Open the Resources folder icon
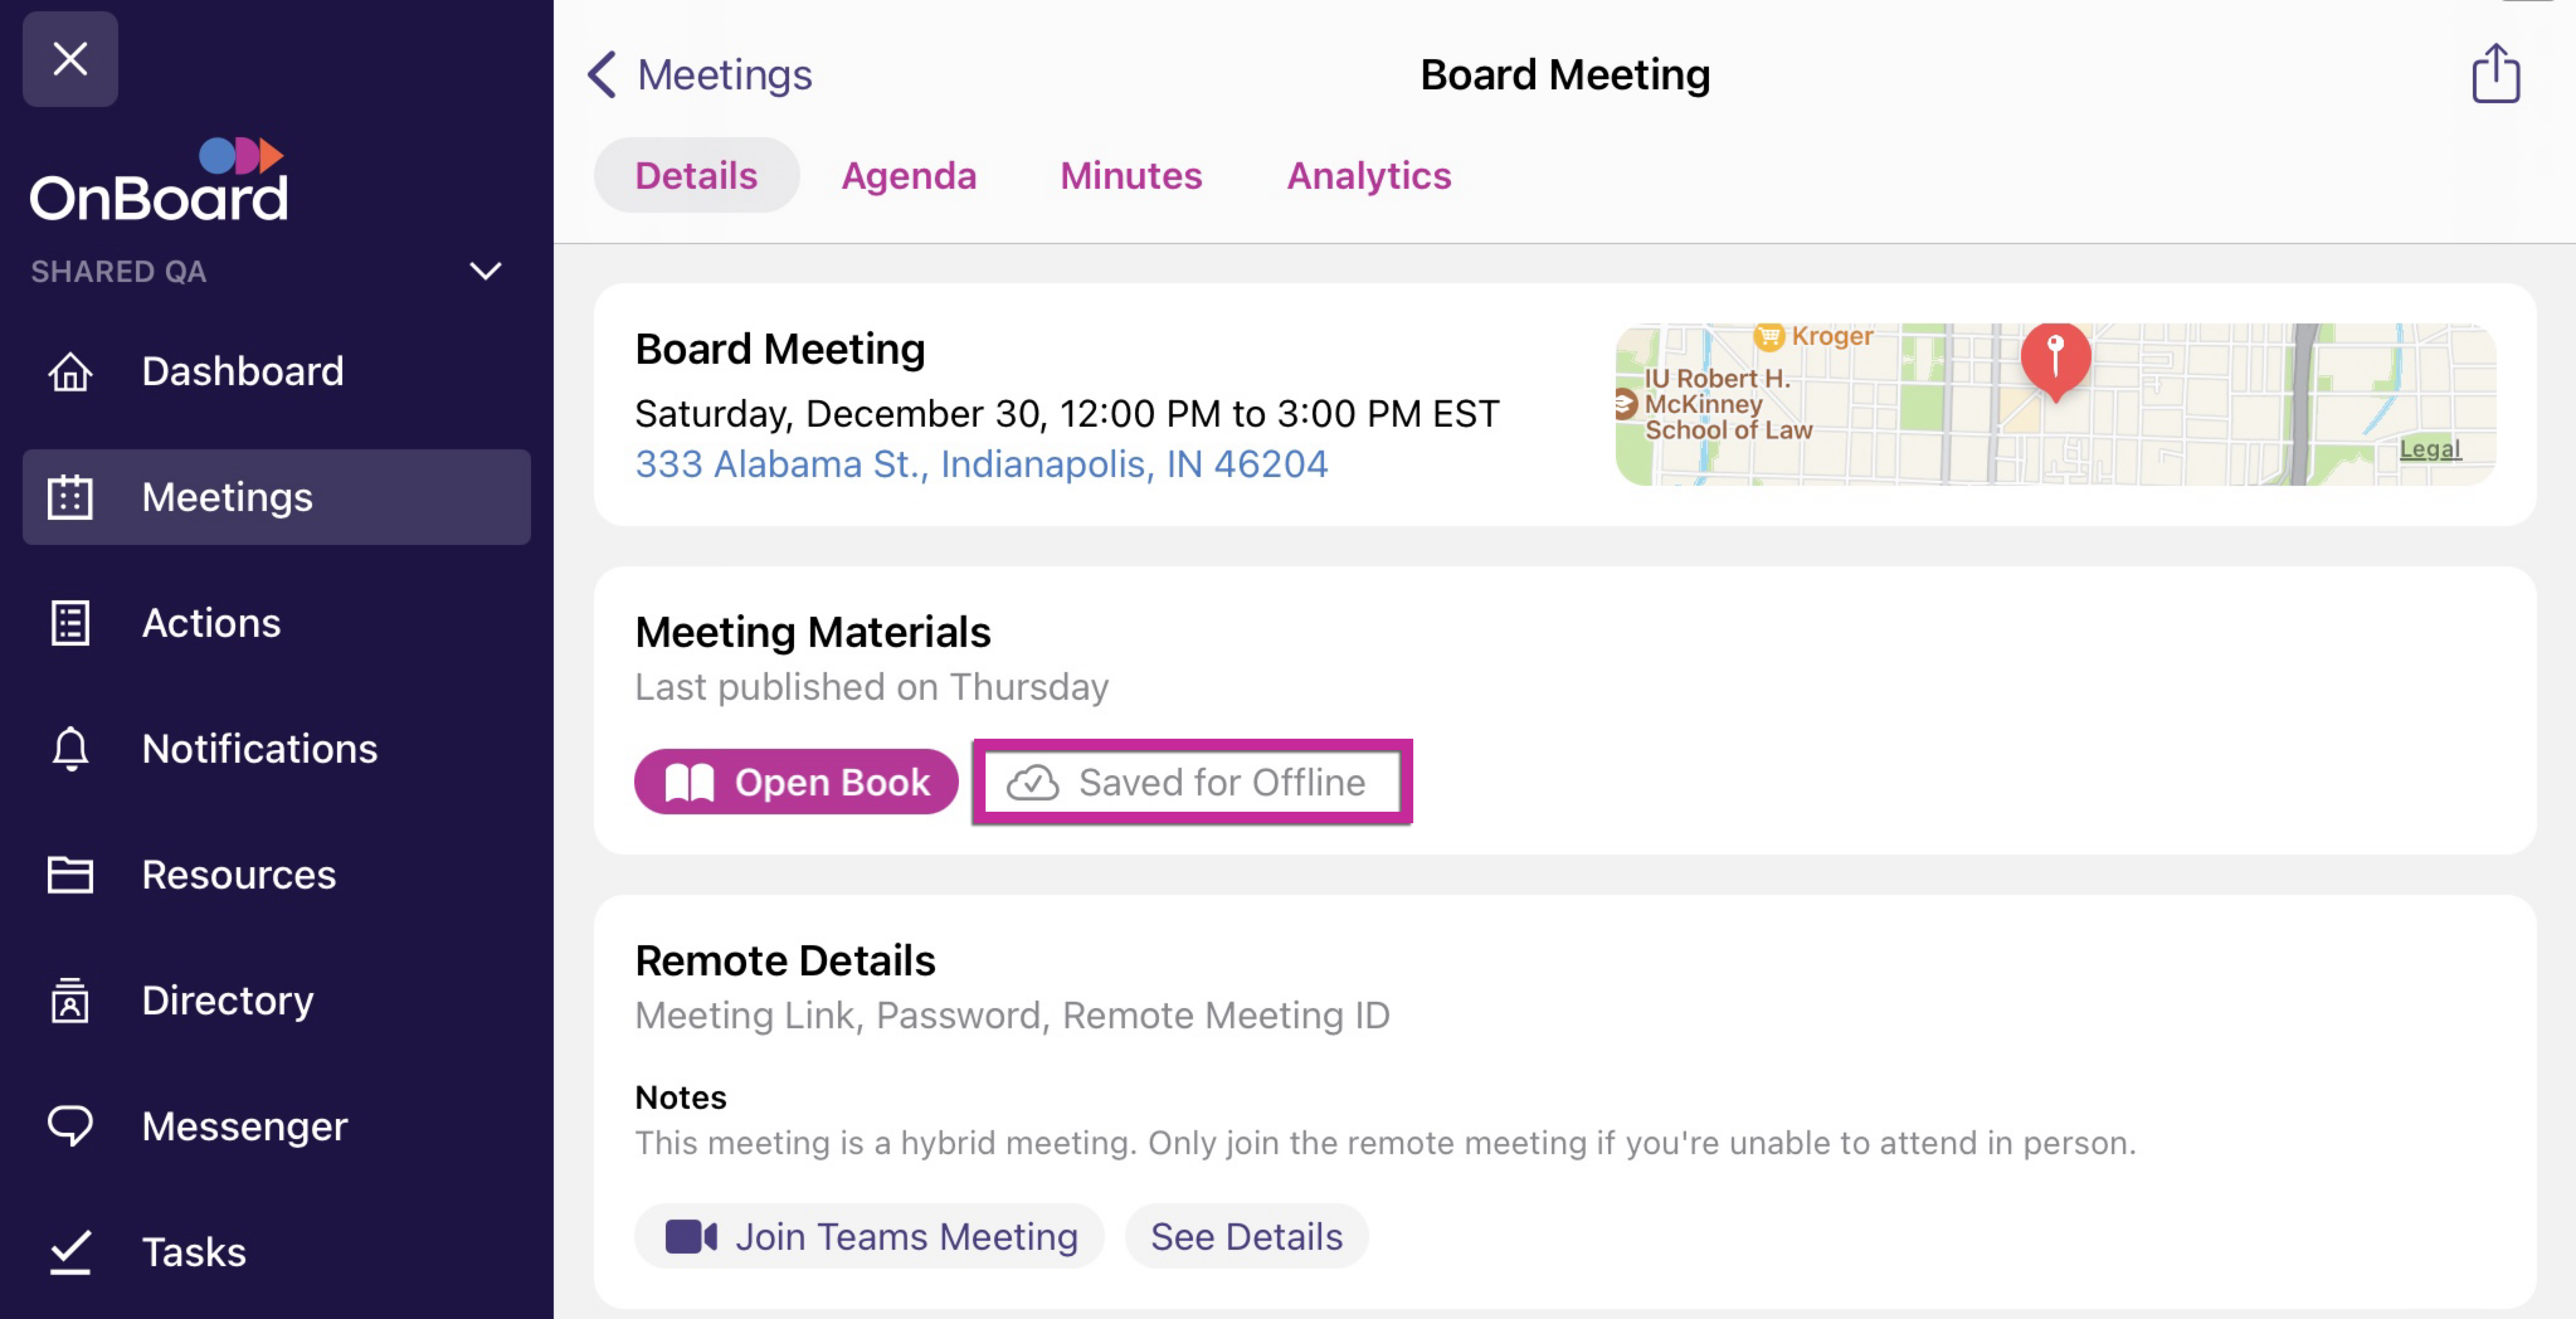2576x1319 pixels. pos(70,875)
